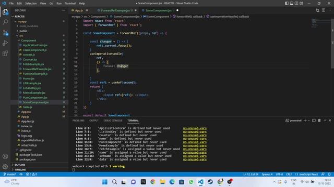The image size is (334, 187).
Task: Toggle secondary sidebar layout icon
Action: point(296,3)
